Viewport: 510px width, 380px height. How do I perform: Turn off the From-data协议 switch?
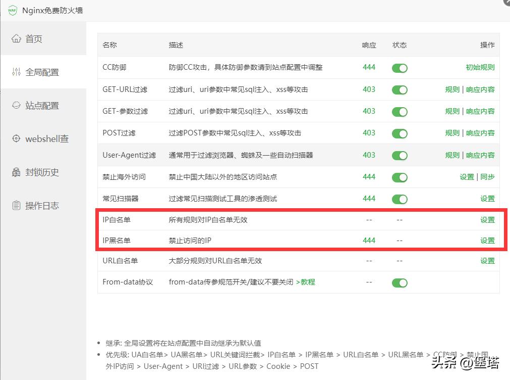coord(399,282)
